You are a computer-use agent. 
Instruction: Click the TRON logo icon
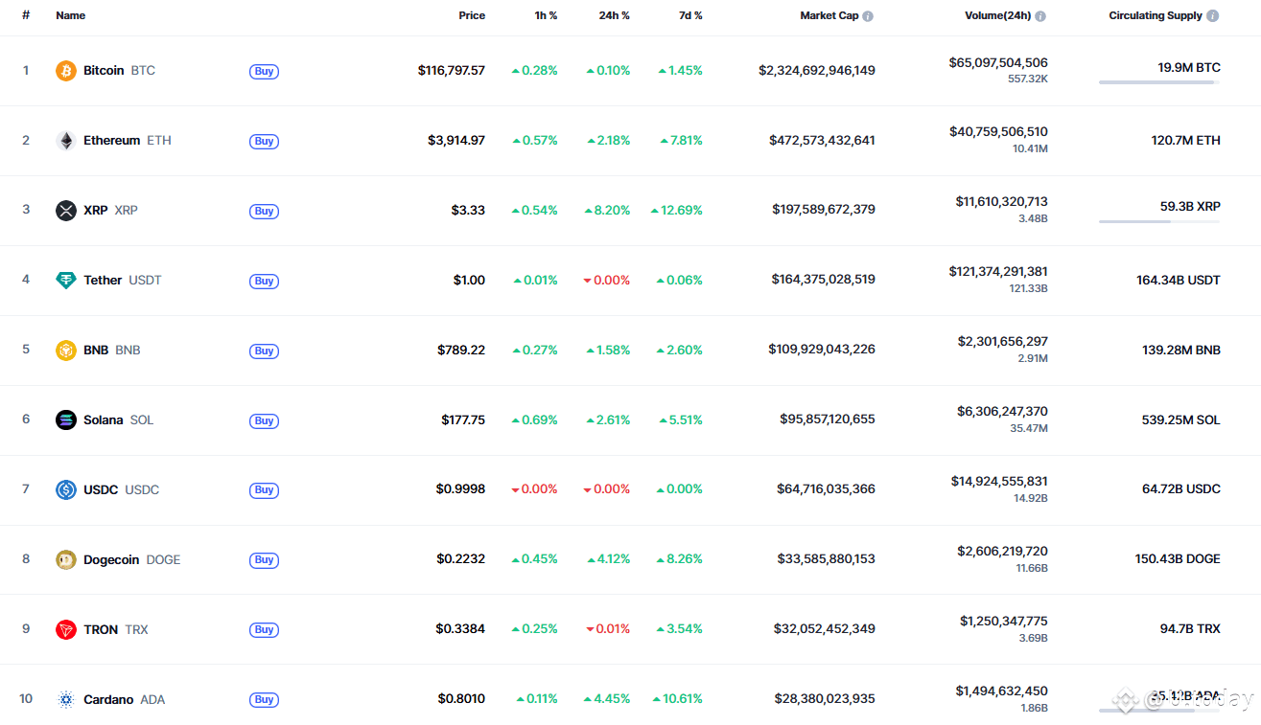[66, 629]
